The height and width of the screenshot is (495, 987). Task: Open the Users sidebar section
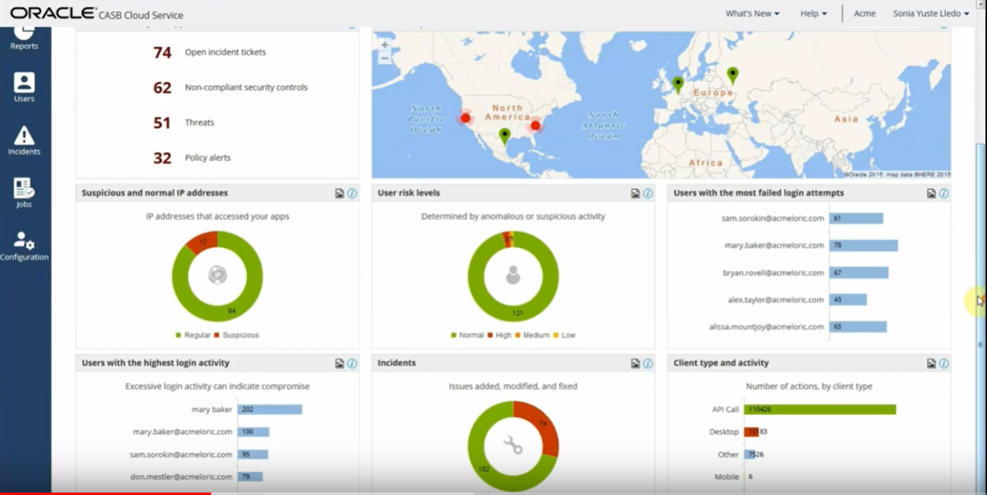pos(24,87)
